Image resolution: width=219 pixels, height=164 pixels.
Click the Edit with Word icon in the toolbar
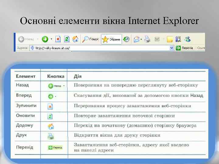pyautogui.click(x=157, y=39)
